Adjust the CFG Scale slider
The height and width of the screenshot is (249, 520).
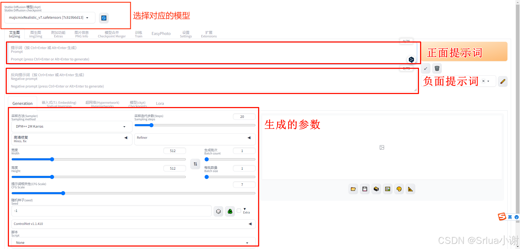(134, 193)
